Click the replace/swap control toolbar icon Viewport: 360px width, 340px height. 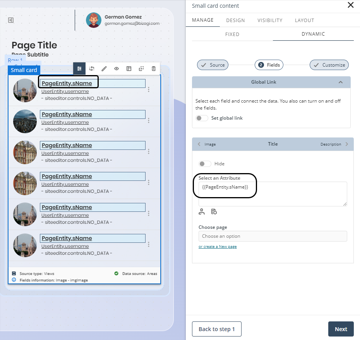tap(92, 69)
